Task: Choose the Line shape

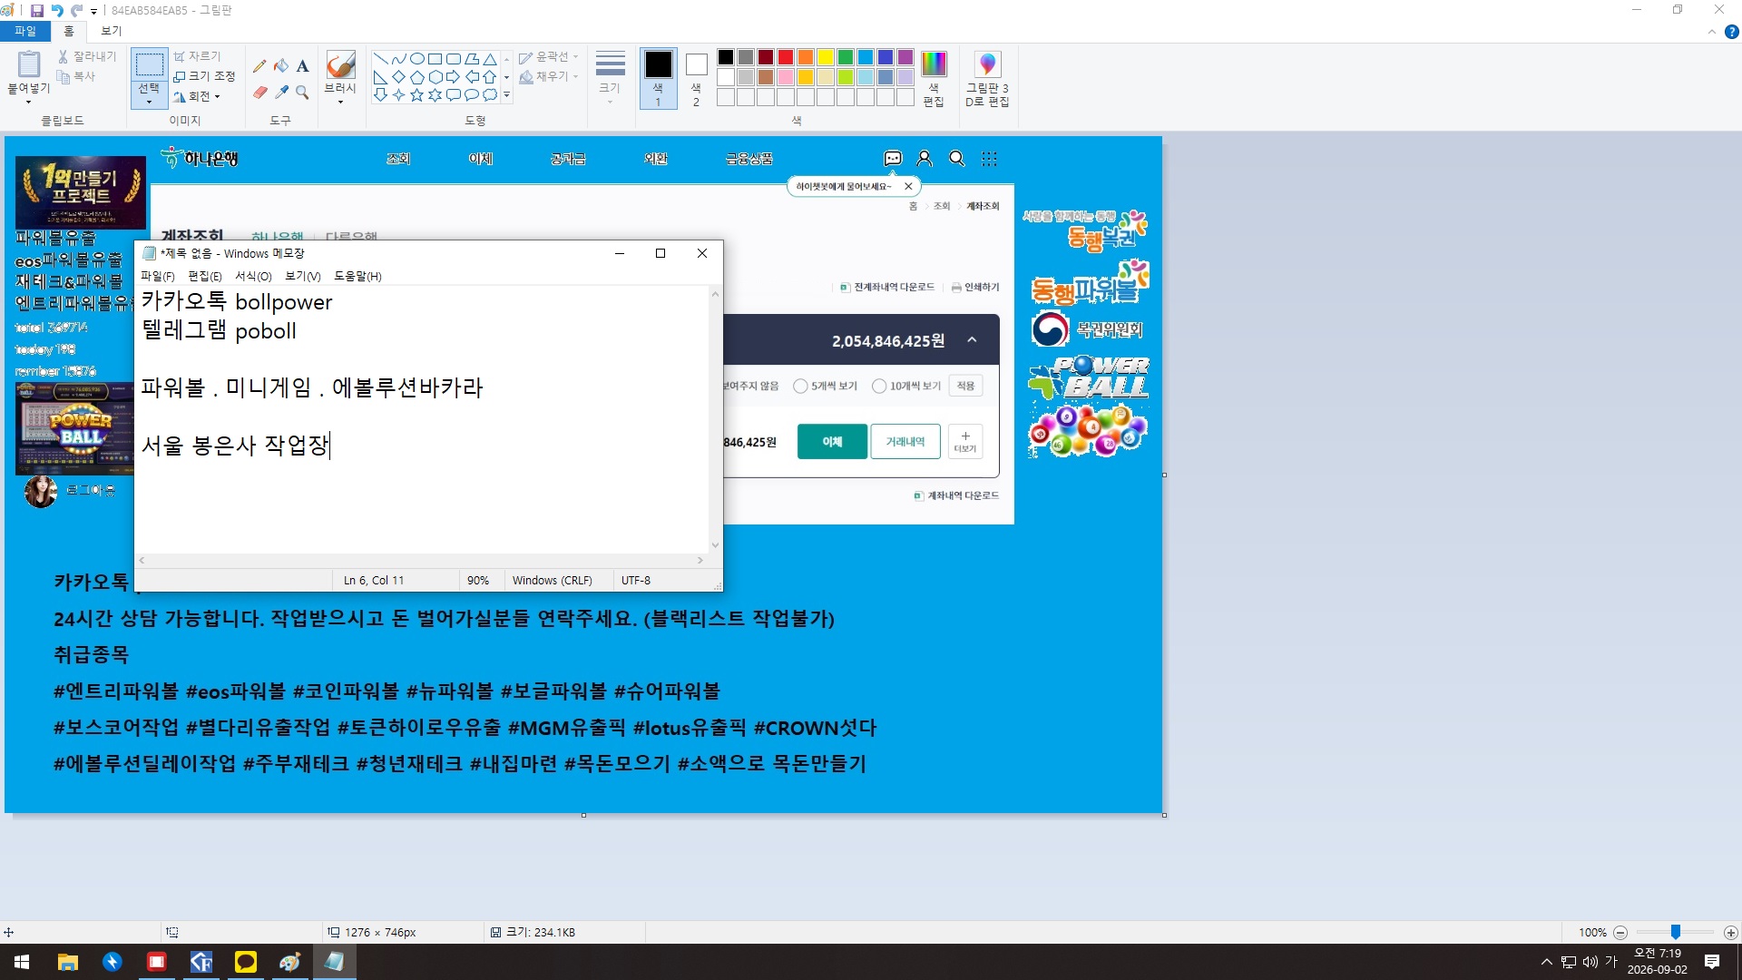Action: pos(381,59)
